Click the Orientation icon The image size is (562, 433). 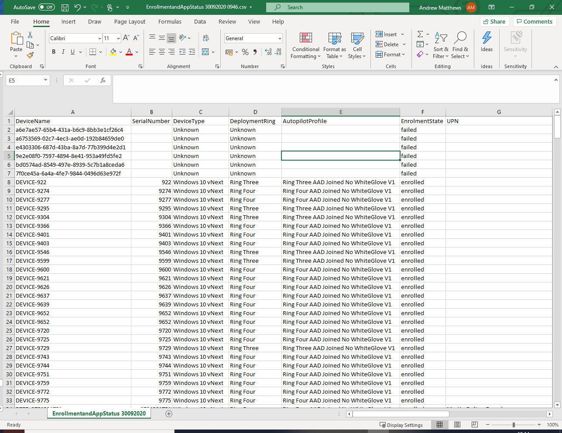click(183, 38)
